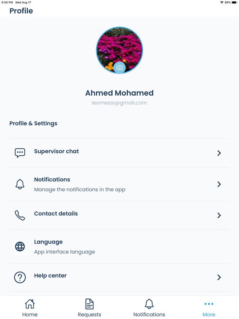
Task: Tap the Requests document icon
Action: tap(89, 304)
